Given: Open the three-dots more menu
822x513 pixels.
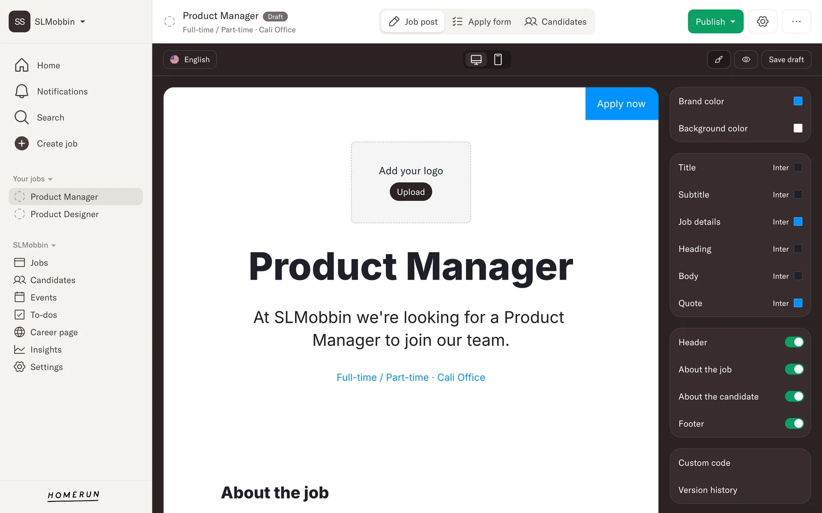Looking at the screenshot, I should 796,21.
